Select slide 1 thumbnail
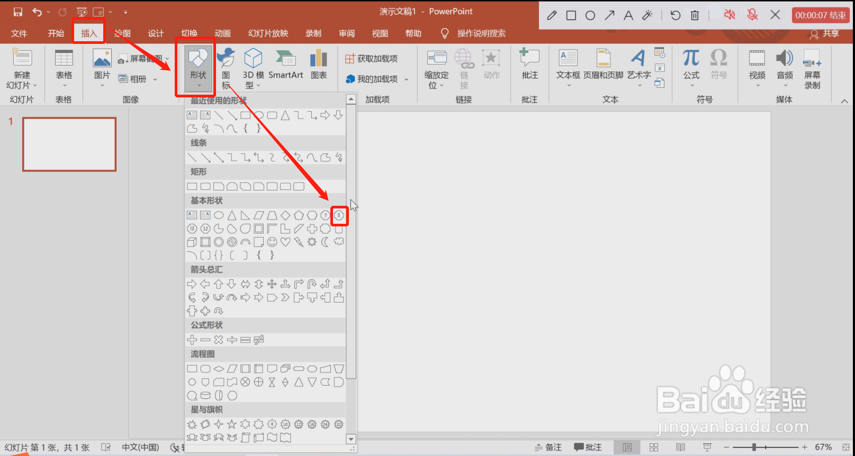The height and width of the screenshot is (456, 855). point(69,144)
